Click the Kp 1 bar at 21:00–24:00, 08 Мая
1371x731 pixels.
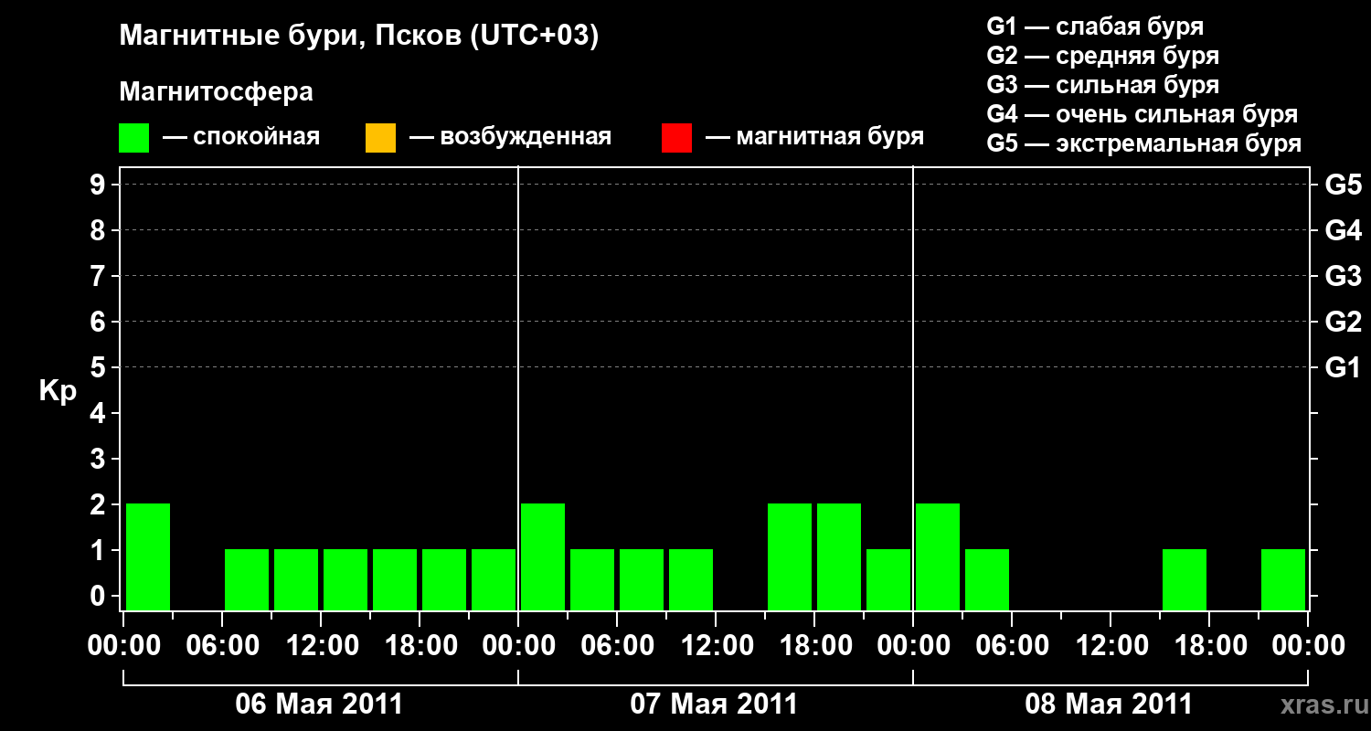(x=1283, y=579)
